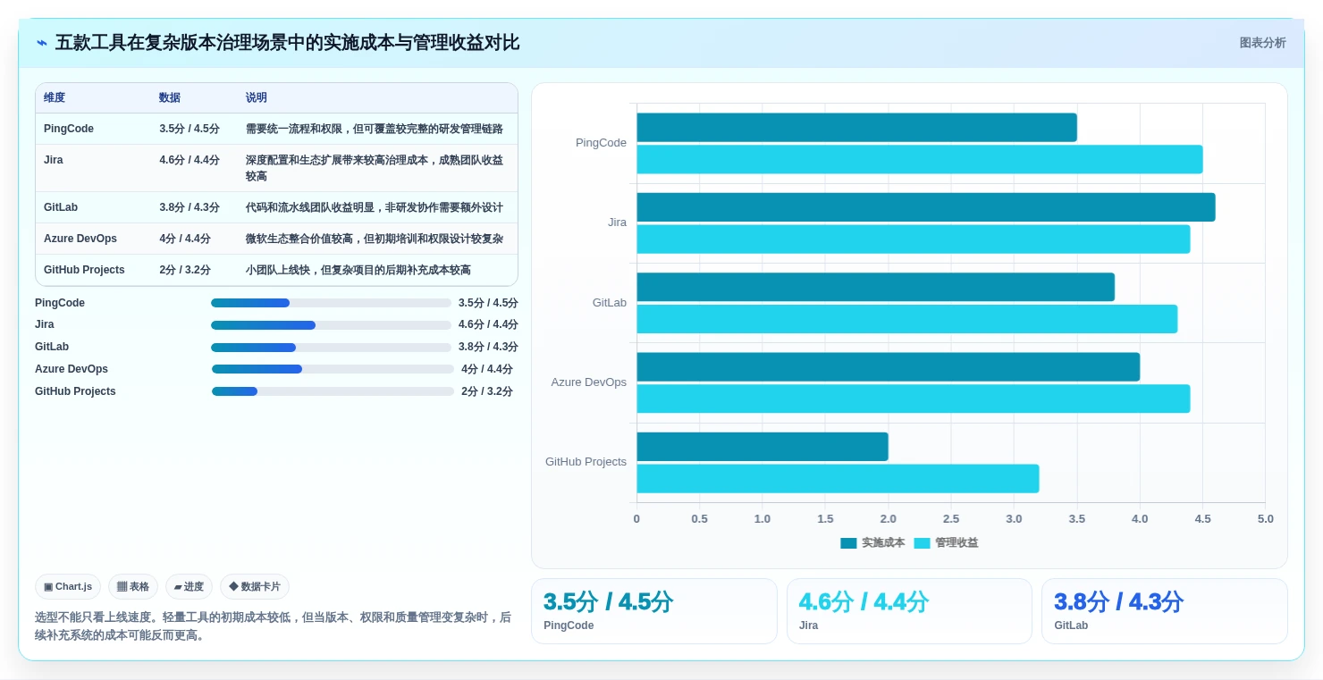Click the footnote paragraph about 选型不能只看上线速度
Viewport: 1323px width, 680px height.
click(x=274, y=626)
